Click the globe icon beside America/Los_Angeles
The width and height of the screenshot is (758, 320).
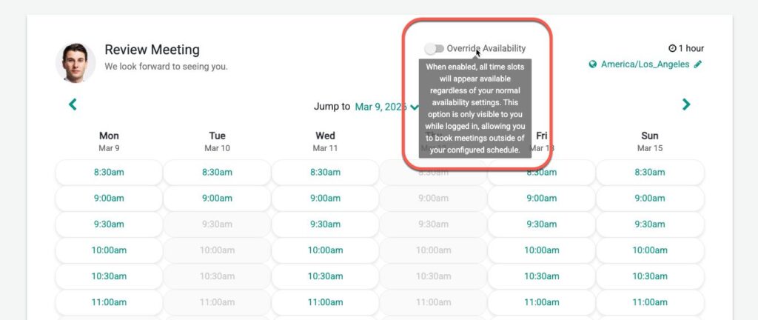[593, 64]
